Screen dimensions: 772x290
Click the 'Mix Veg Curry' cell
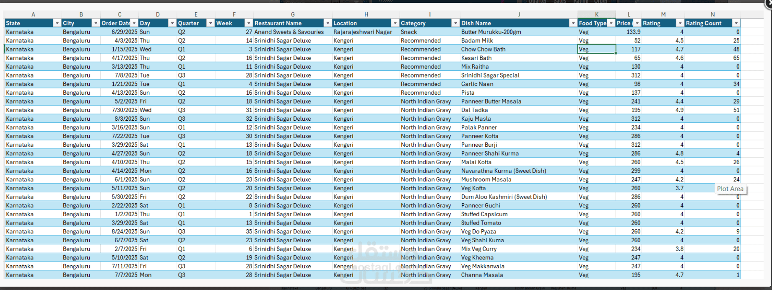pos(519,249)
